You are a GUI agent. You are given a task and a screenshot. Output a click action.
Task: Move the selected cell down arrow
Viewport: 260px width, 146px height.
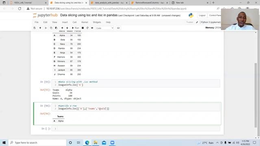67,28
